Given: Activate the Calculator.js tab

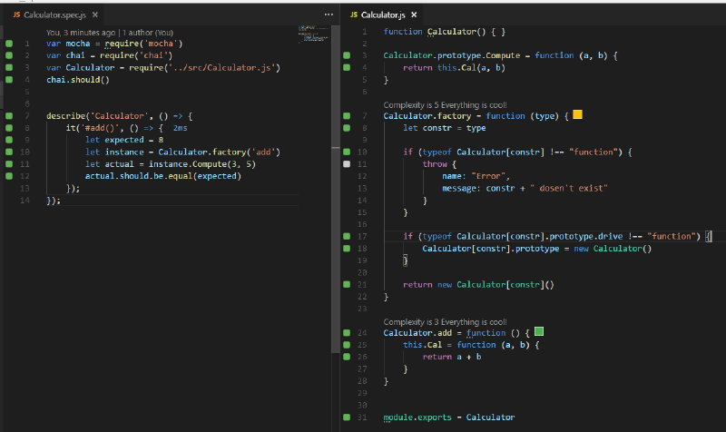Looking at the screenshot, I should (x=383, y=15).
